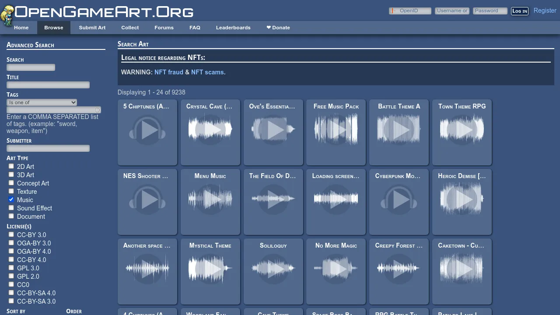Image resolution: width=560 pixels, height=315 pixels.
Task: Click the Register link
Action: 545,10
